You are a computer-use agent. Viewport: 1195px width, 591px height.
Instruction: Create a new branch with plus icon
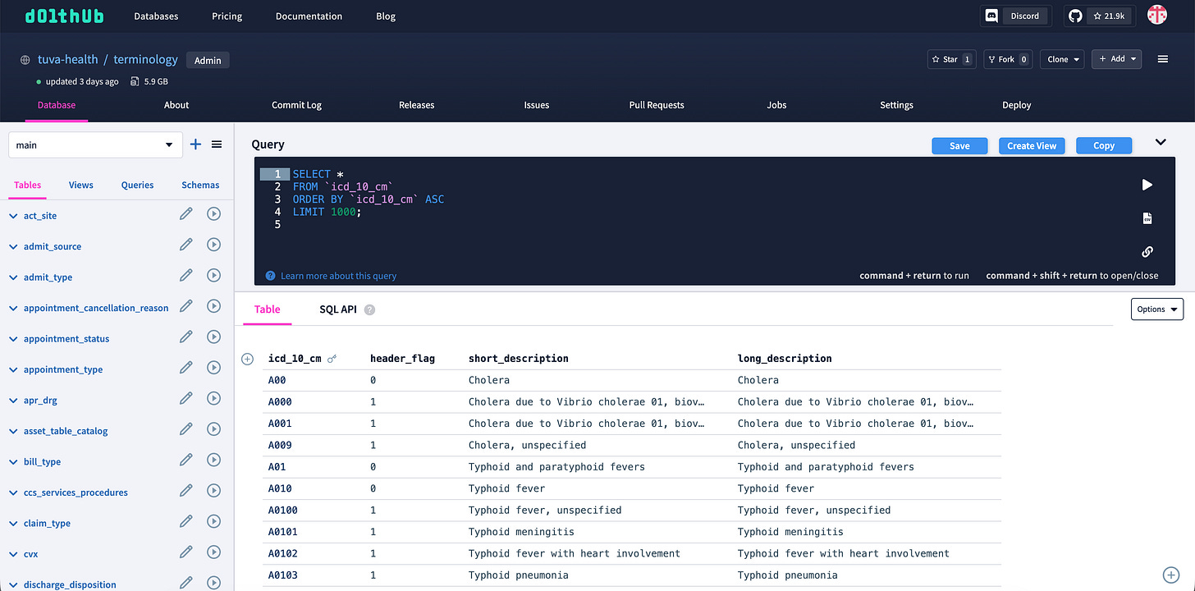click(x=195, y=144)
